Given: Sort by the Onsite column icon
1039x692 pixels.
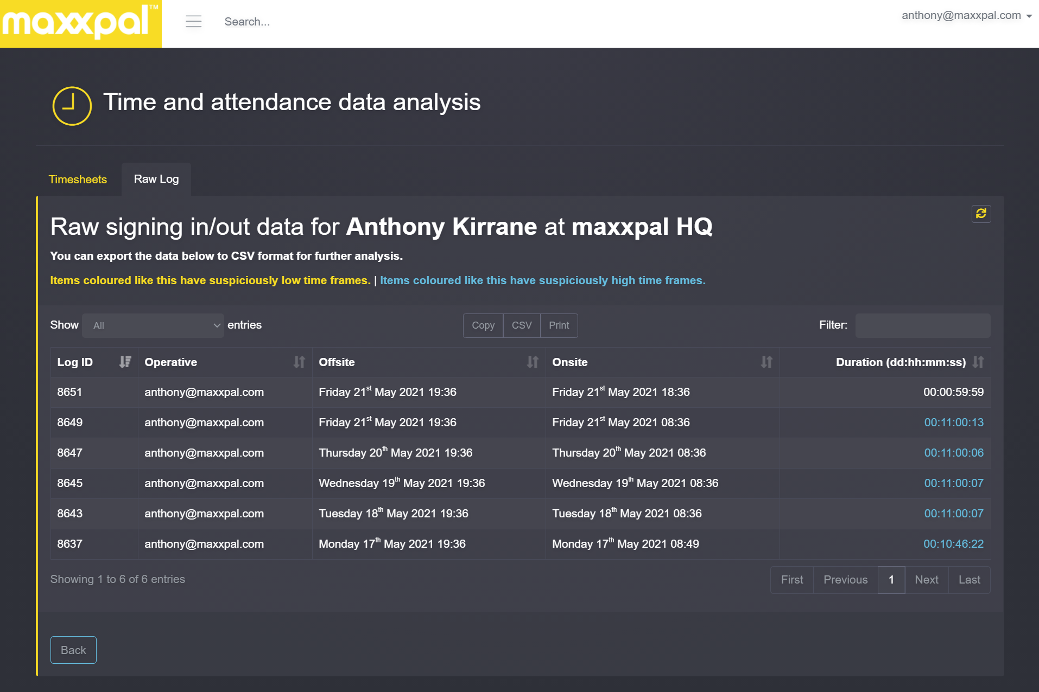Looking at the screenshot, I should point(766,362).
